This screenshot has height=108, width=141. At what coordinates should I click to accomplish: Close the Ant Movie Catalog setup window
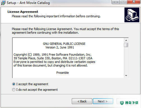tap(134, 2)
